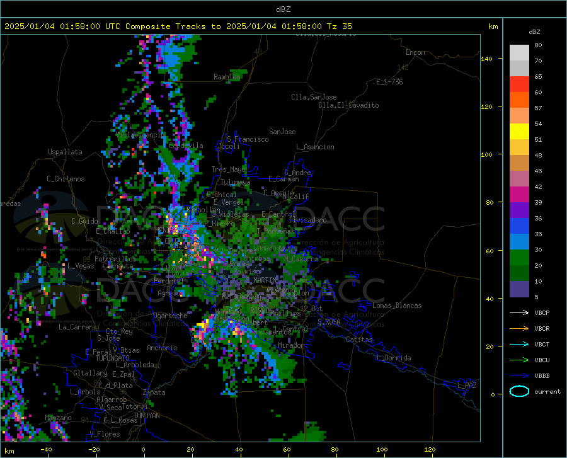This screenshot has height=458, width=567.
Task: Click the cyan VBCT arrow legend icon
Action: point(519,344)
